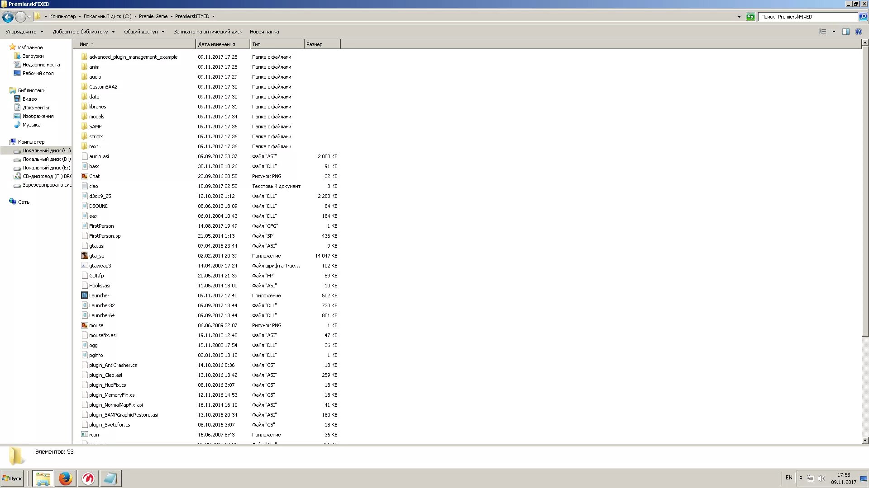
Task: Expand the SAMP folder
Action: [95, 126]
